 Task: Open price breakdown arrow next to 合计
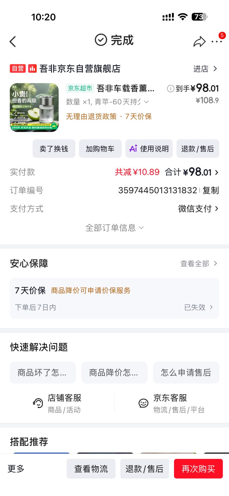coord(216,172)
